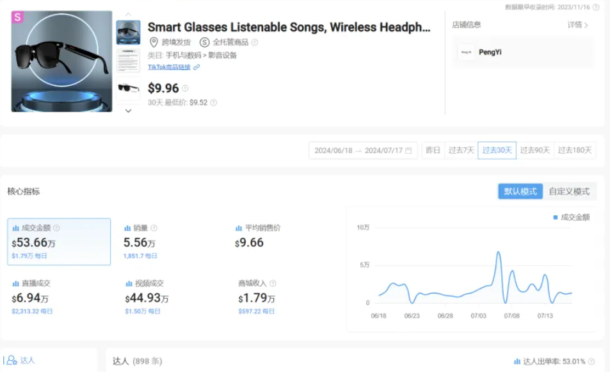Open the TikTok商品链接 product link
This screenshot has width=610, height=373.
[170, 67]
